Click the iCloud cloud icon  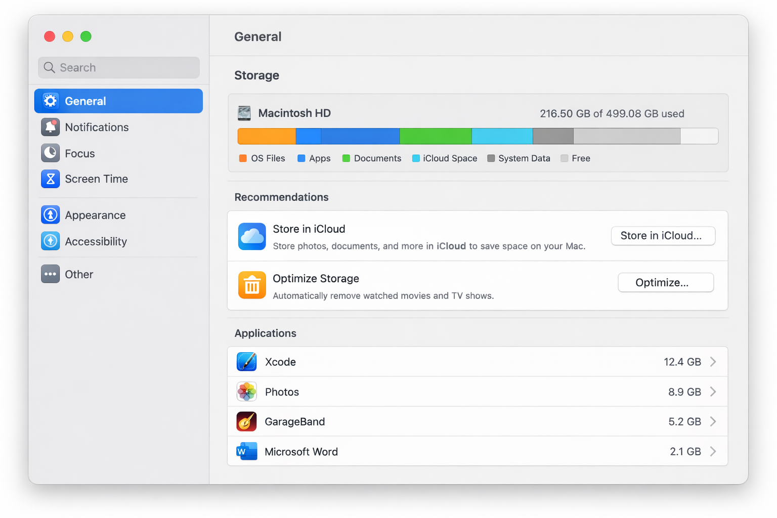(252, 236)
